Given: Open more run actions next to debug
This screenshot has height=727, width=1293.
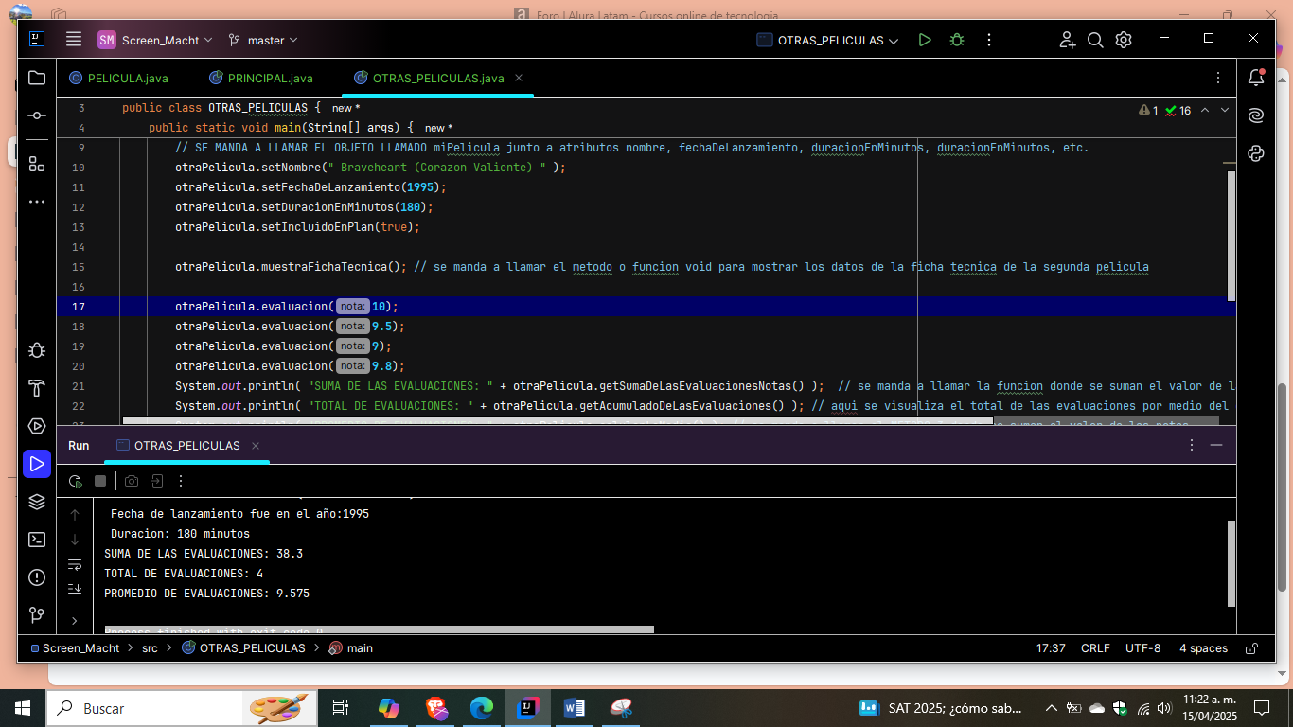Looking at the screenshot, I should pyautogui.click(x=989, y=40).
